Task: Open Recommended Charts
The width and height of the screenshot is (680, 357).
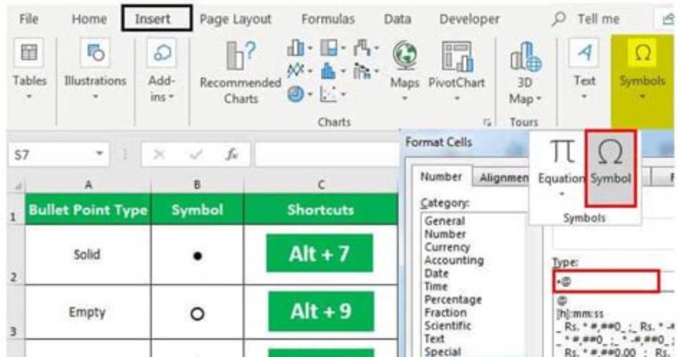Action: point(241,73)
